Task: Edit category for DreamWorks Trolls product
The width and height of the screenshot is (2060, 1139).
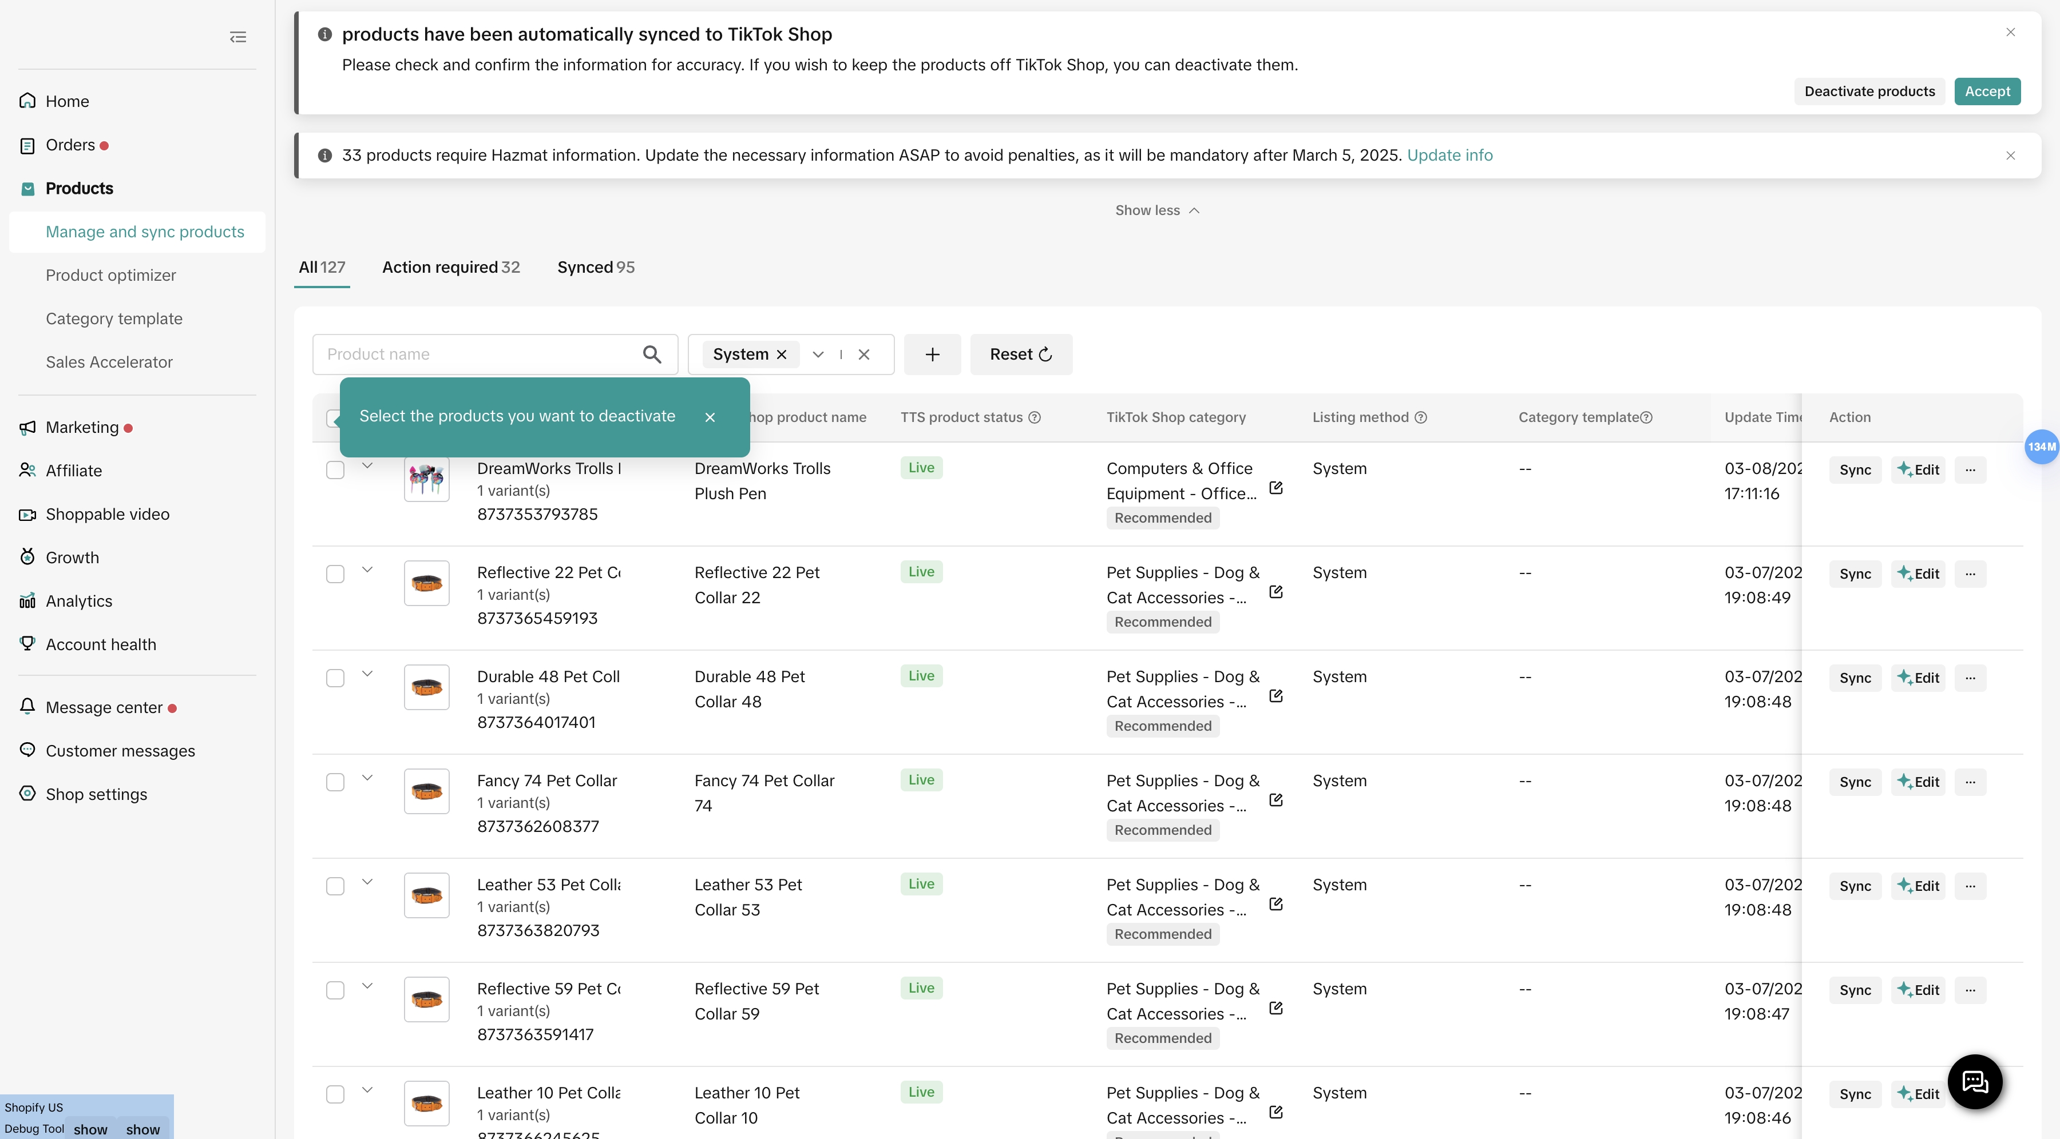Action: [1275, 488]
